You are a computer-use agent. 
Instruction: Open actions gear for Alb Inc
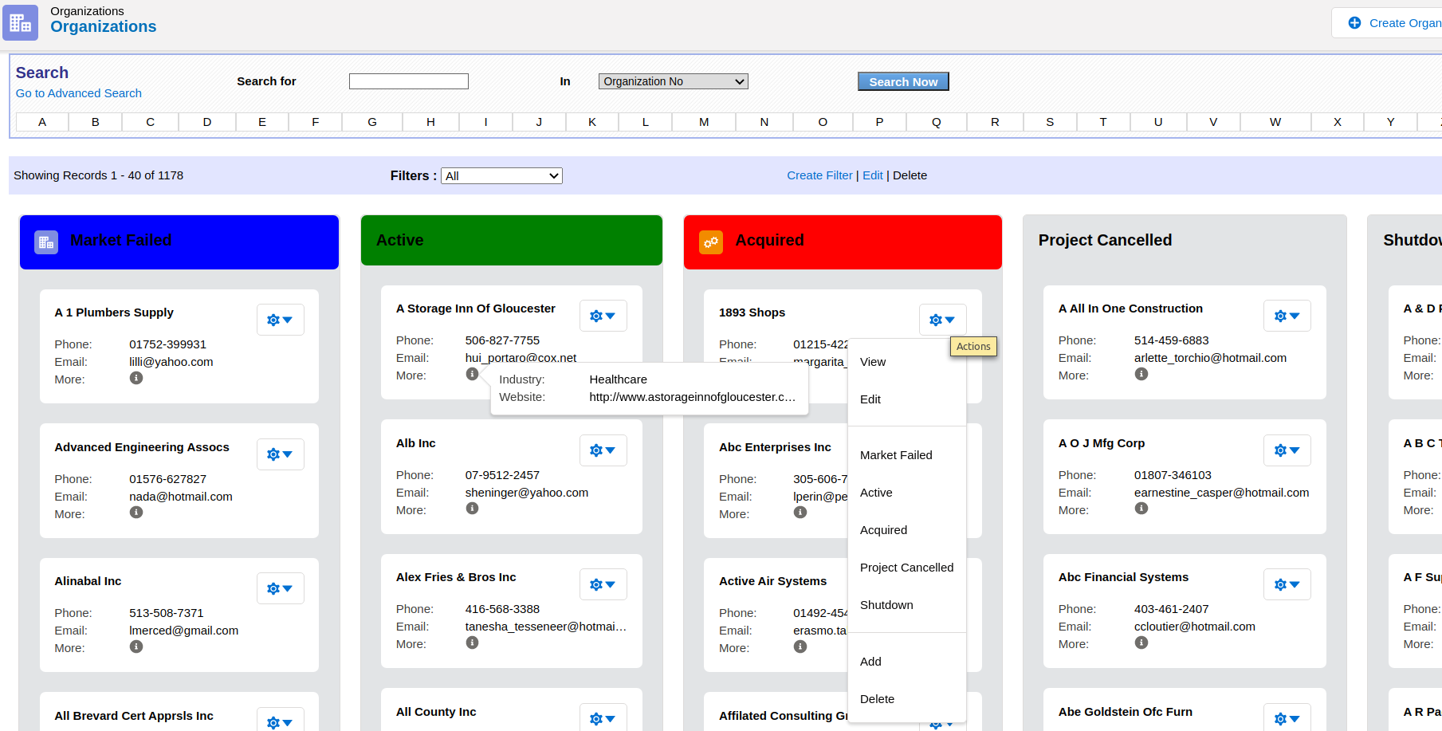(603, 450)
